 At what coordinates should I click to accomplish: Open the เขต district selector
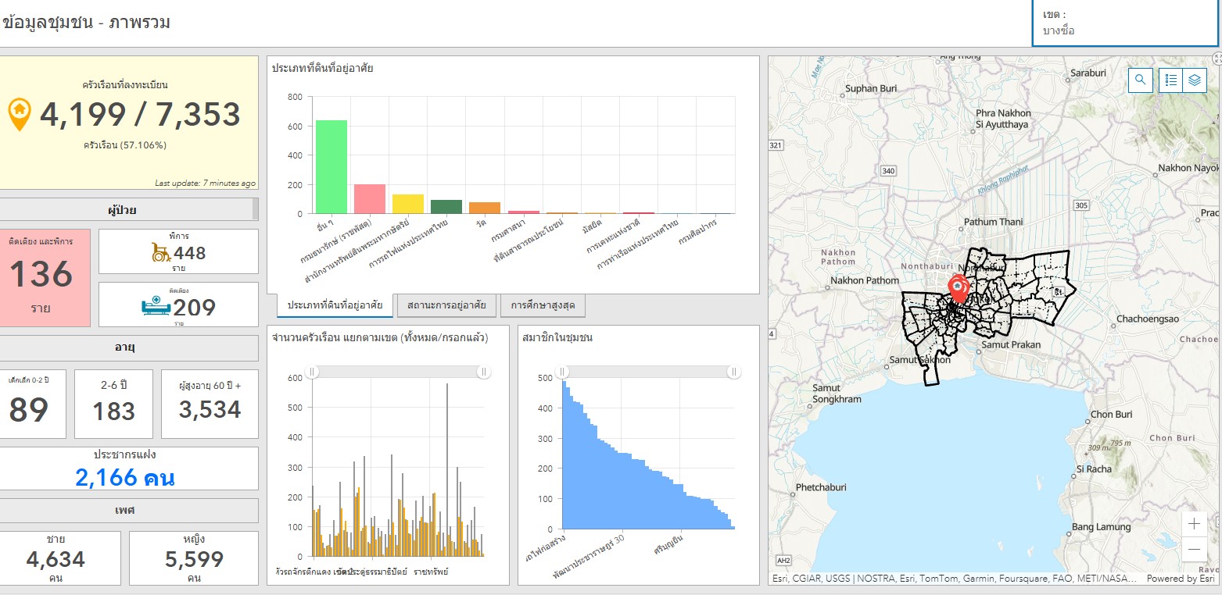click(1126, 23)
